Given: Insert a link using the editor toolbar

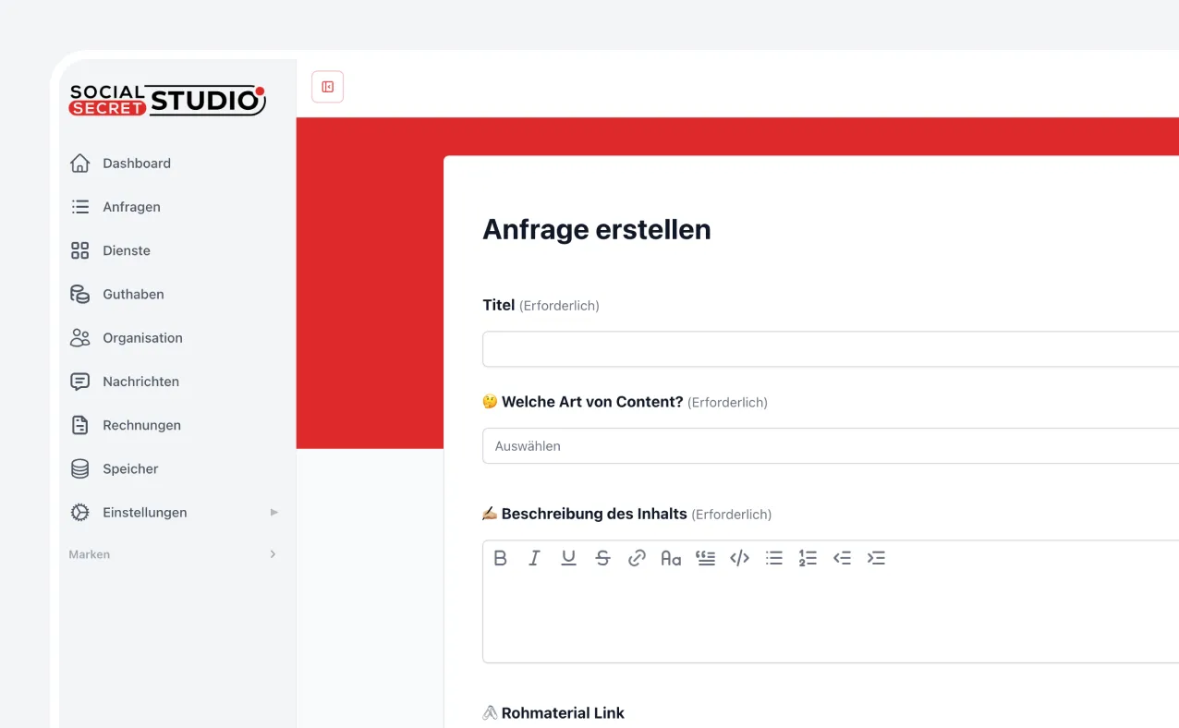Looking at the screenshot, I should coord(637,558).
